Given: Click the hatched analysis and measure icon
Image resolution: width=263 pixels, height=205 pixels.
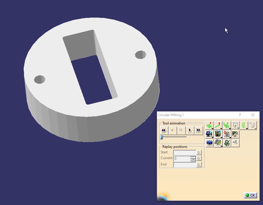Looking at the screenshot, I should 235,134.
